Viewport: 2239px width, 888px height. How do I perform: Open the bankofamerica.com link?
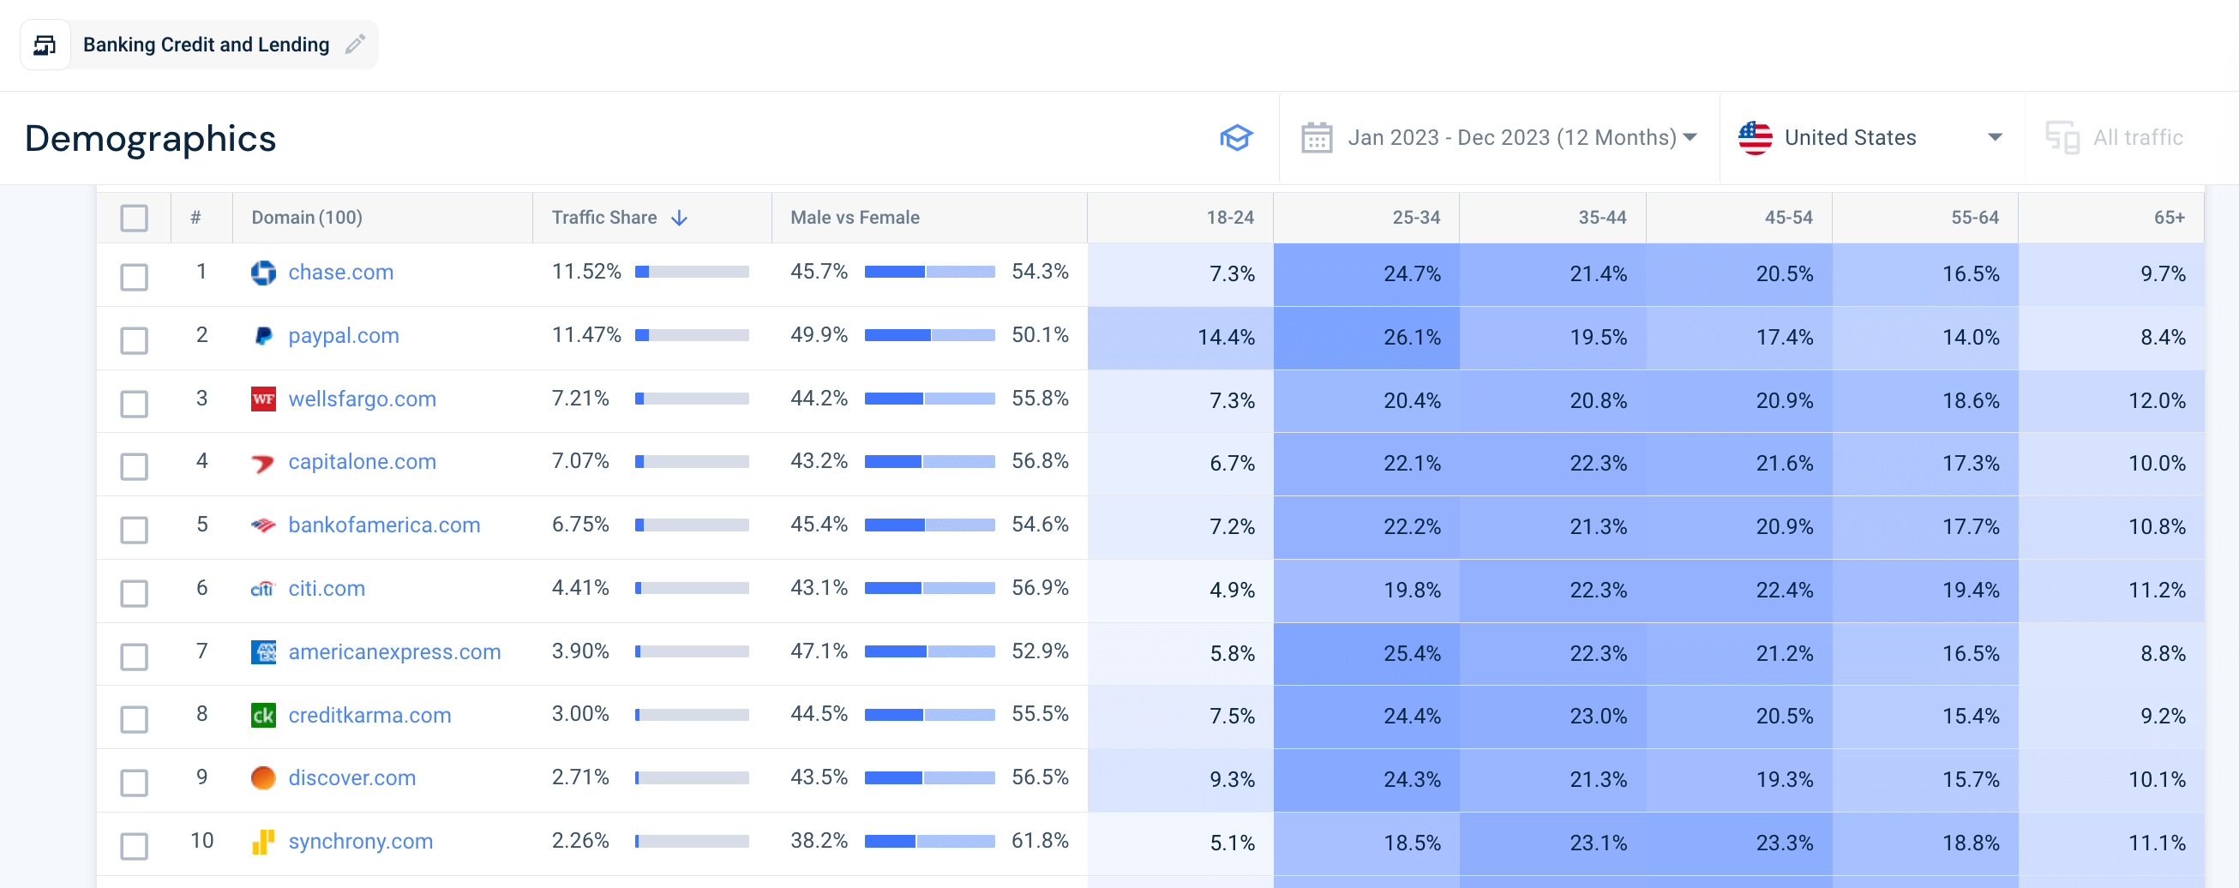tap(384, 525)
